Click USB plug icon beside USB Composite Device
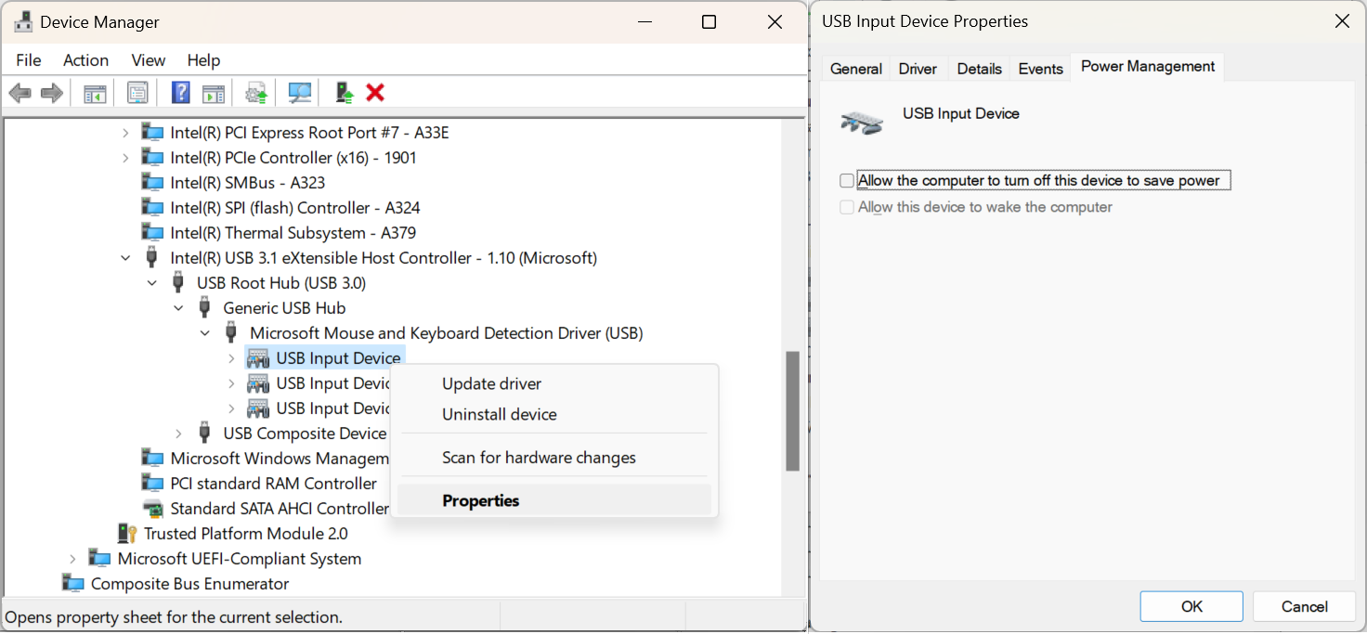1367x634 pixels. point(205,433)
